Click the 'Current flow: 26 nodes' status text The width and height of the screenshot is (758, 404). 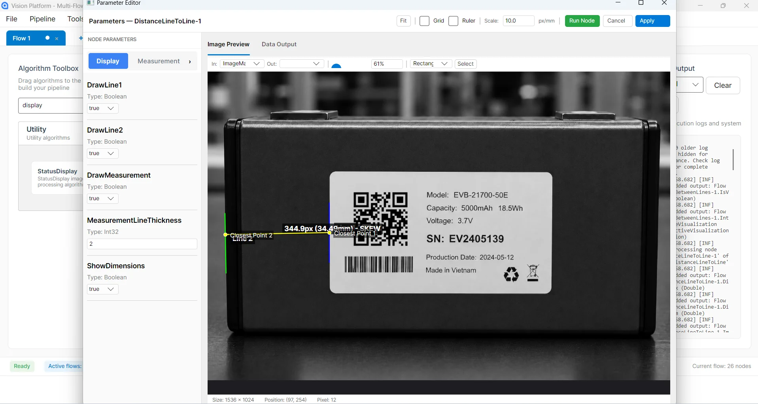click(x=722, y=366)
